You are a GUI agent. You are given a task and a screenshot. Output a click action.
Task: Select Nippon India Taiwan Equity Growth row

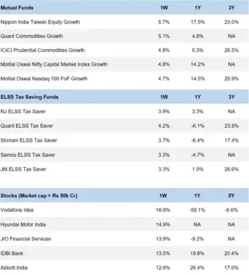[124, 22]
